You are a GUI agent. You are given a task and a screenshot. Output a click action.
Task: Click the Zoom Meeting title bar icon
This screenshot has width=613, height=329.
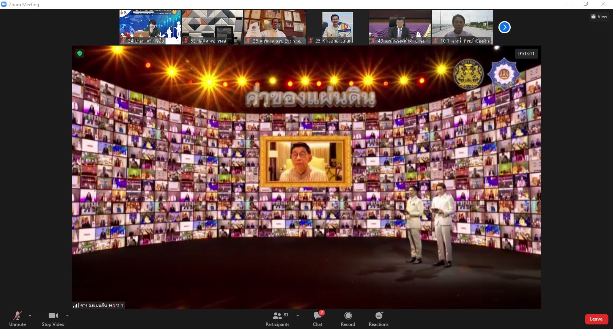tap(4, 4)
